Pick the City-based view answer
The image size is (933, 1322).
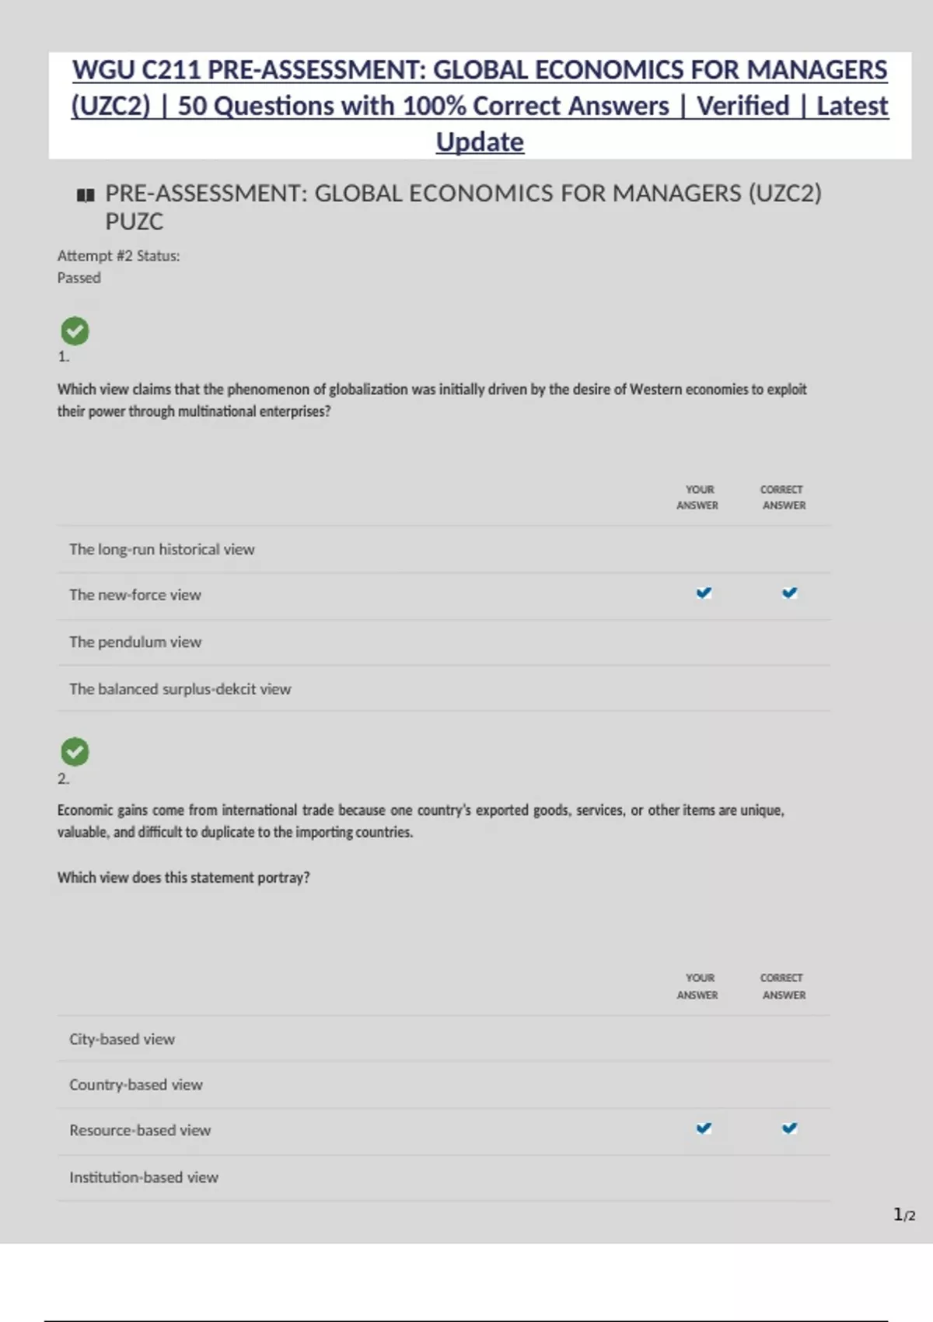[x=122, y=1040]
